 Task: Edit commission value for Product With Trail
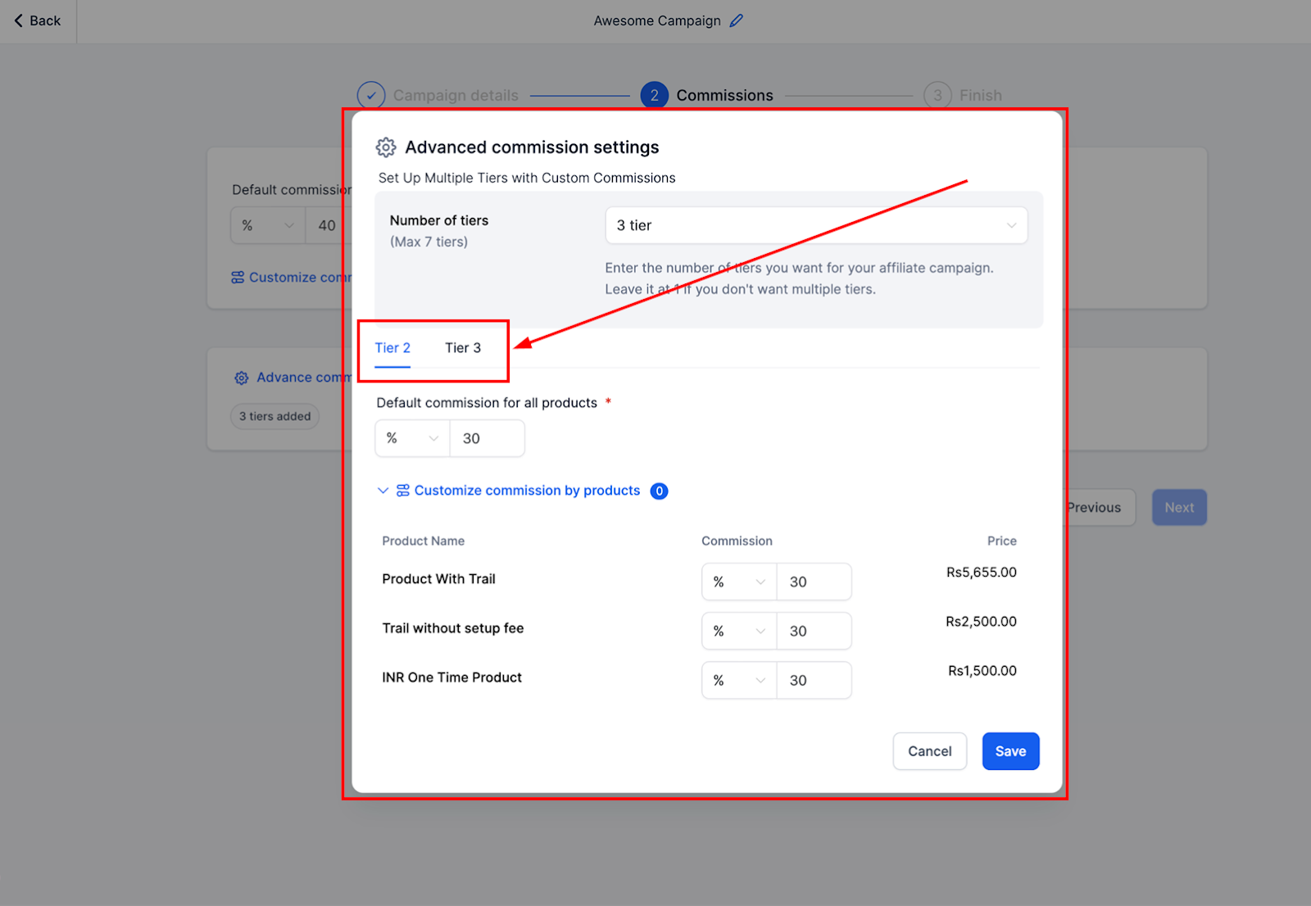814,582
